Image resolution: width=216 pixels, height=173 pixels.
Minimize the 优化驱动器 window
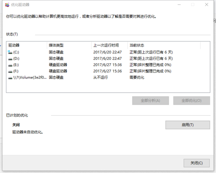(x=179, y=5)
